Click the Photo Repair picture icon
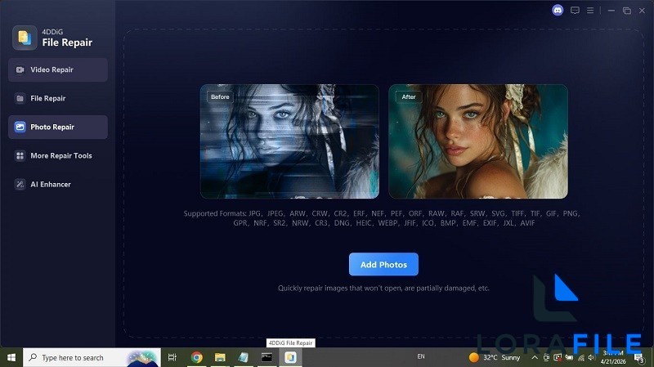Viewport: 654px width, 367px height. pyautogui.click(x=20, y=127)
